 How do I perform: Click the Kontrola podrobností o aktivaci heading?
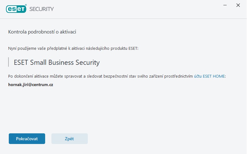click(42, 32)
